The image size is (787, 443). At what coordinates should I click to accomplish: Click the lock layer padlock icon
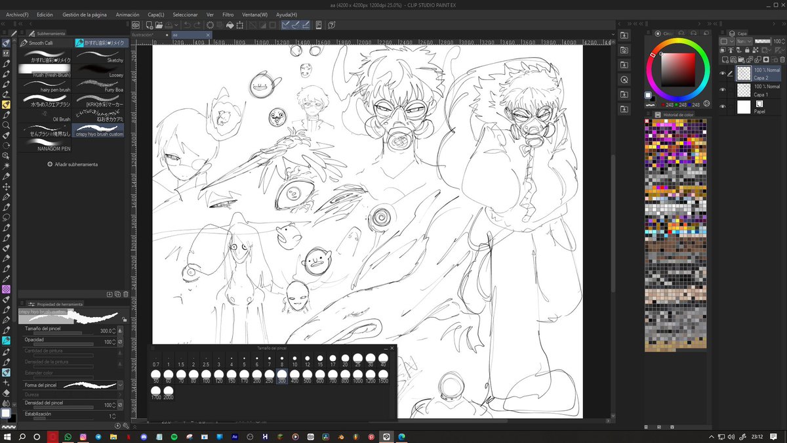click(747, 51)
